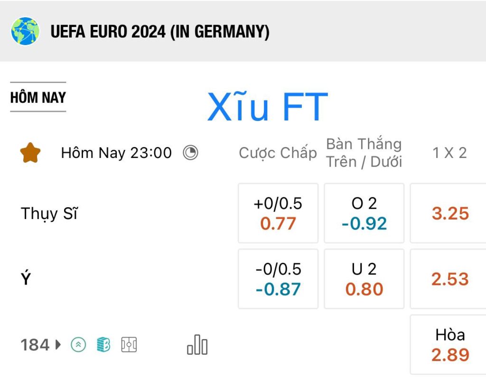Toggle the orange favorite star for this match
This screenshot has height=377, width=486.
(30, 153)
